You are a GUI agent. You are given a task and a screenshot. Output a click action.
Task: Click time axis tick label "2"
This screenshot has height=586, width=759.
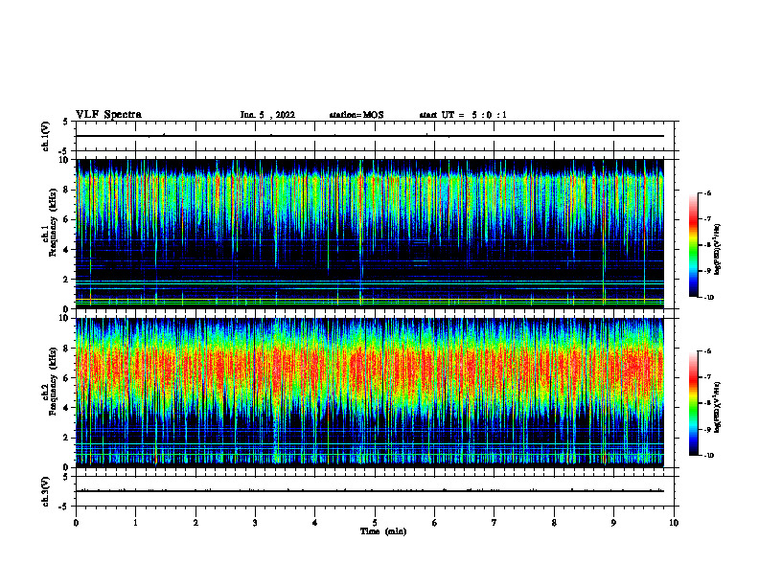195,523
